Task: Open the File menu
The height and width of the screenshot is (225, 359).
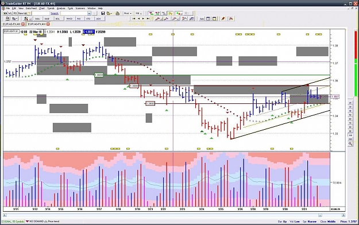Action: click(x=8, y=8)
